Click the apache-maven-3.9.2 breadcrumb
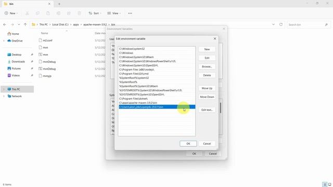Screen dimensions: 333x187 point(95,24)
